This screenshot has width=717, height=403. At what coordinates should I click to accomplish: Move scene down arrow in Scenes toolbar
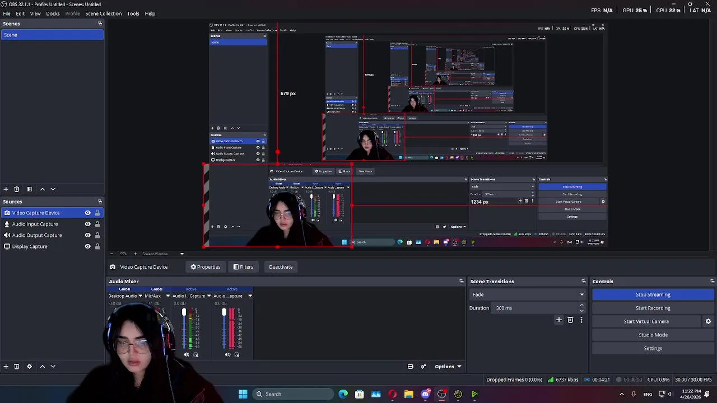[53, 189]
